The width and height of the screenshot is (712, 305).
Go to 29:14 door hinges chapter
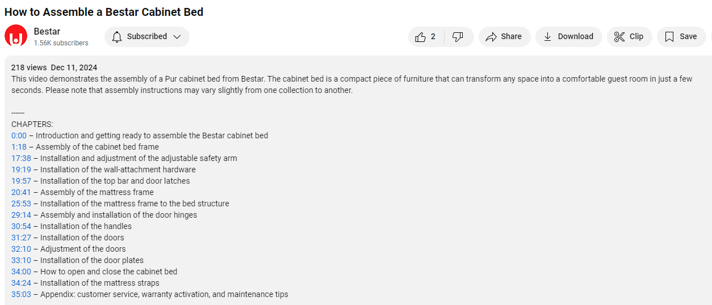pyautogui.click(x=21, y=215)
